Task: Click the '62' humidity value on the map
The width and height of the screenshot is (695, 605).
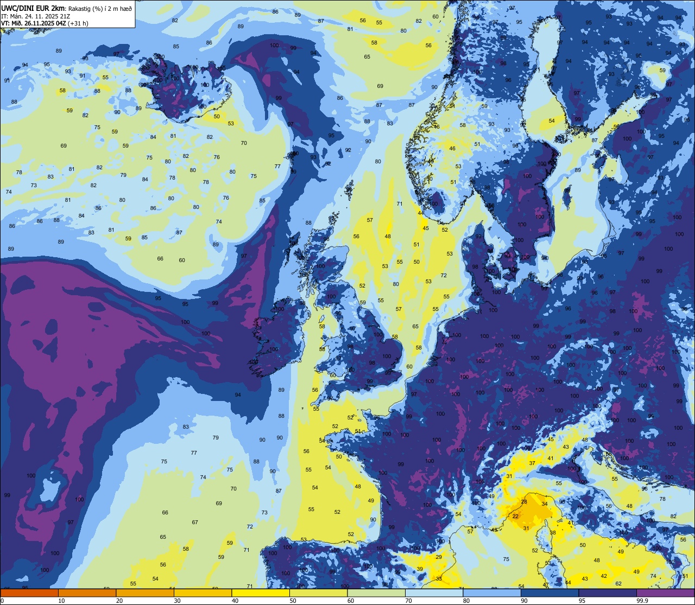Action: pos(618,583)
